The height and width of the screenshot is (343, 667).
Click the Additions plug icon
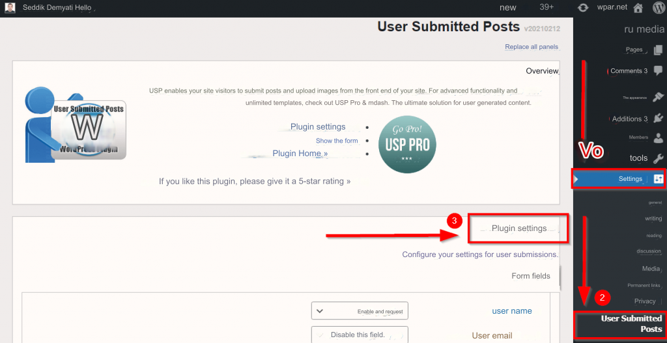coord(658,118)
